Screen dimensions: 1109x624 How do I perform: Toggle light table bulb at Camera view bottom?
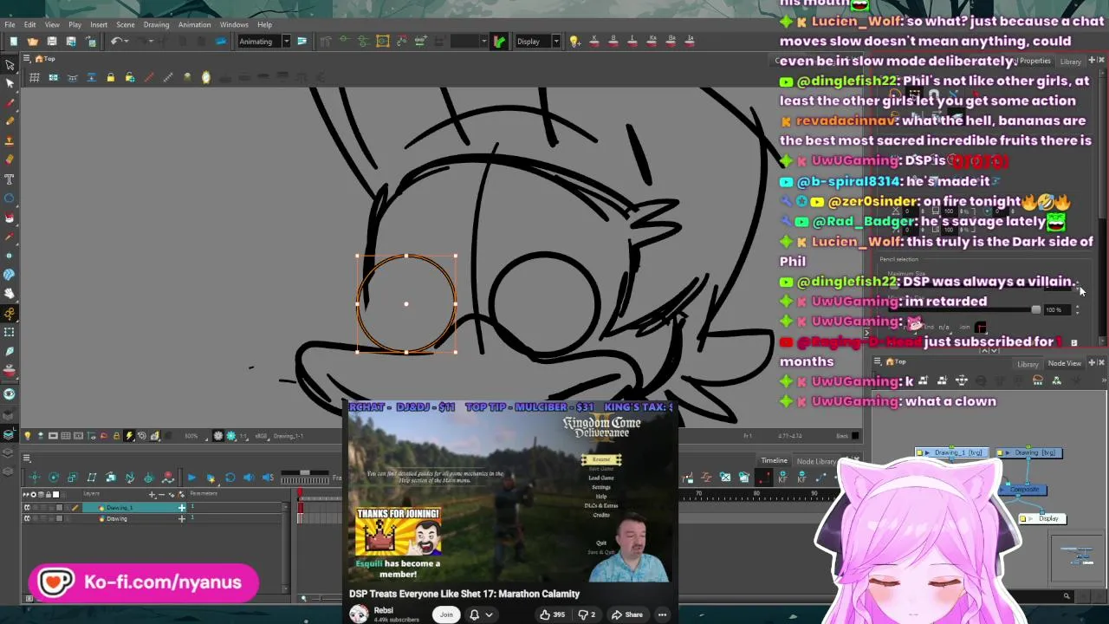[x=27, y=436]
